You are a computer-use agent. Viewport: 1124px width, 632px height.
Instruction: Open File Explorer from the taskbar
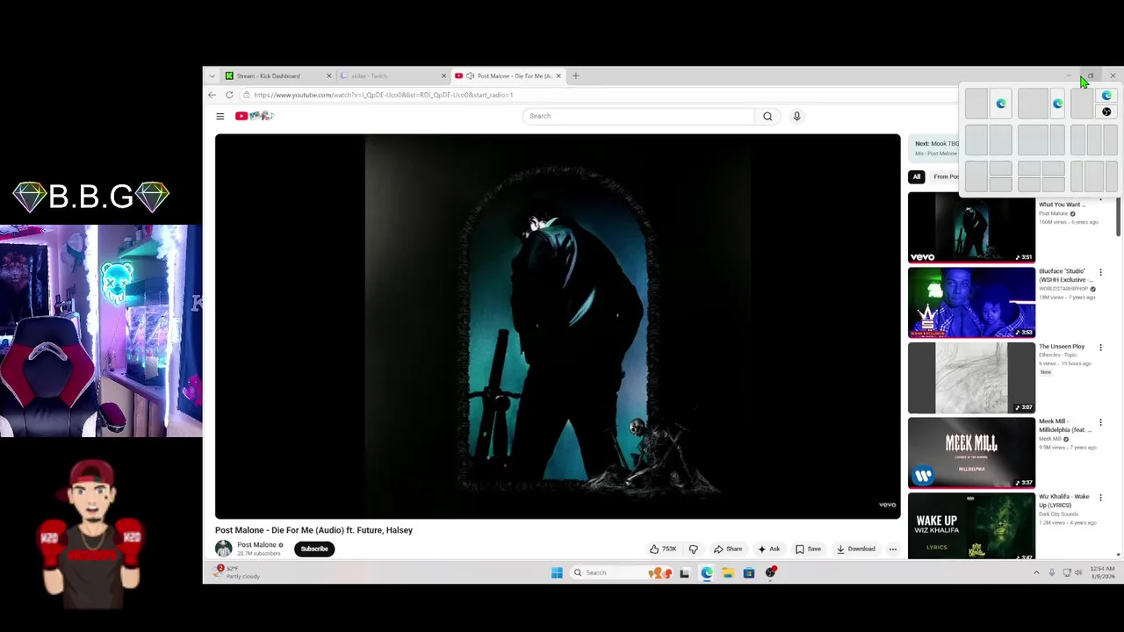tap(728, 572)
